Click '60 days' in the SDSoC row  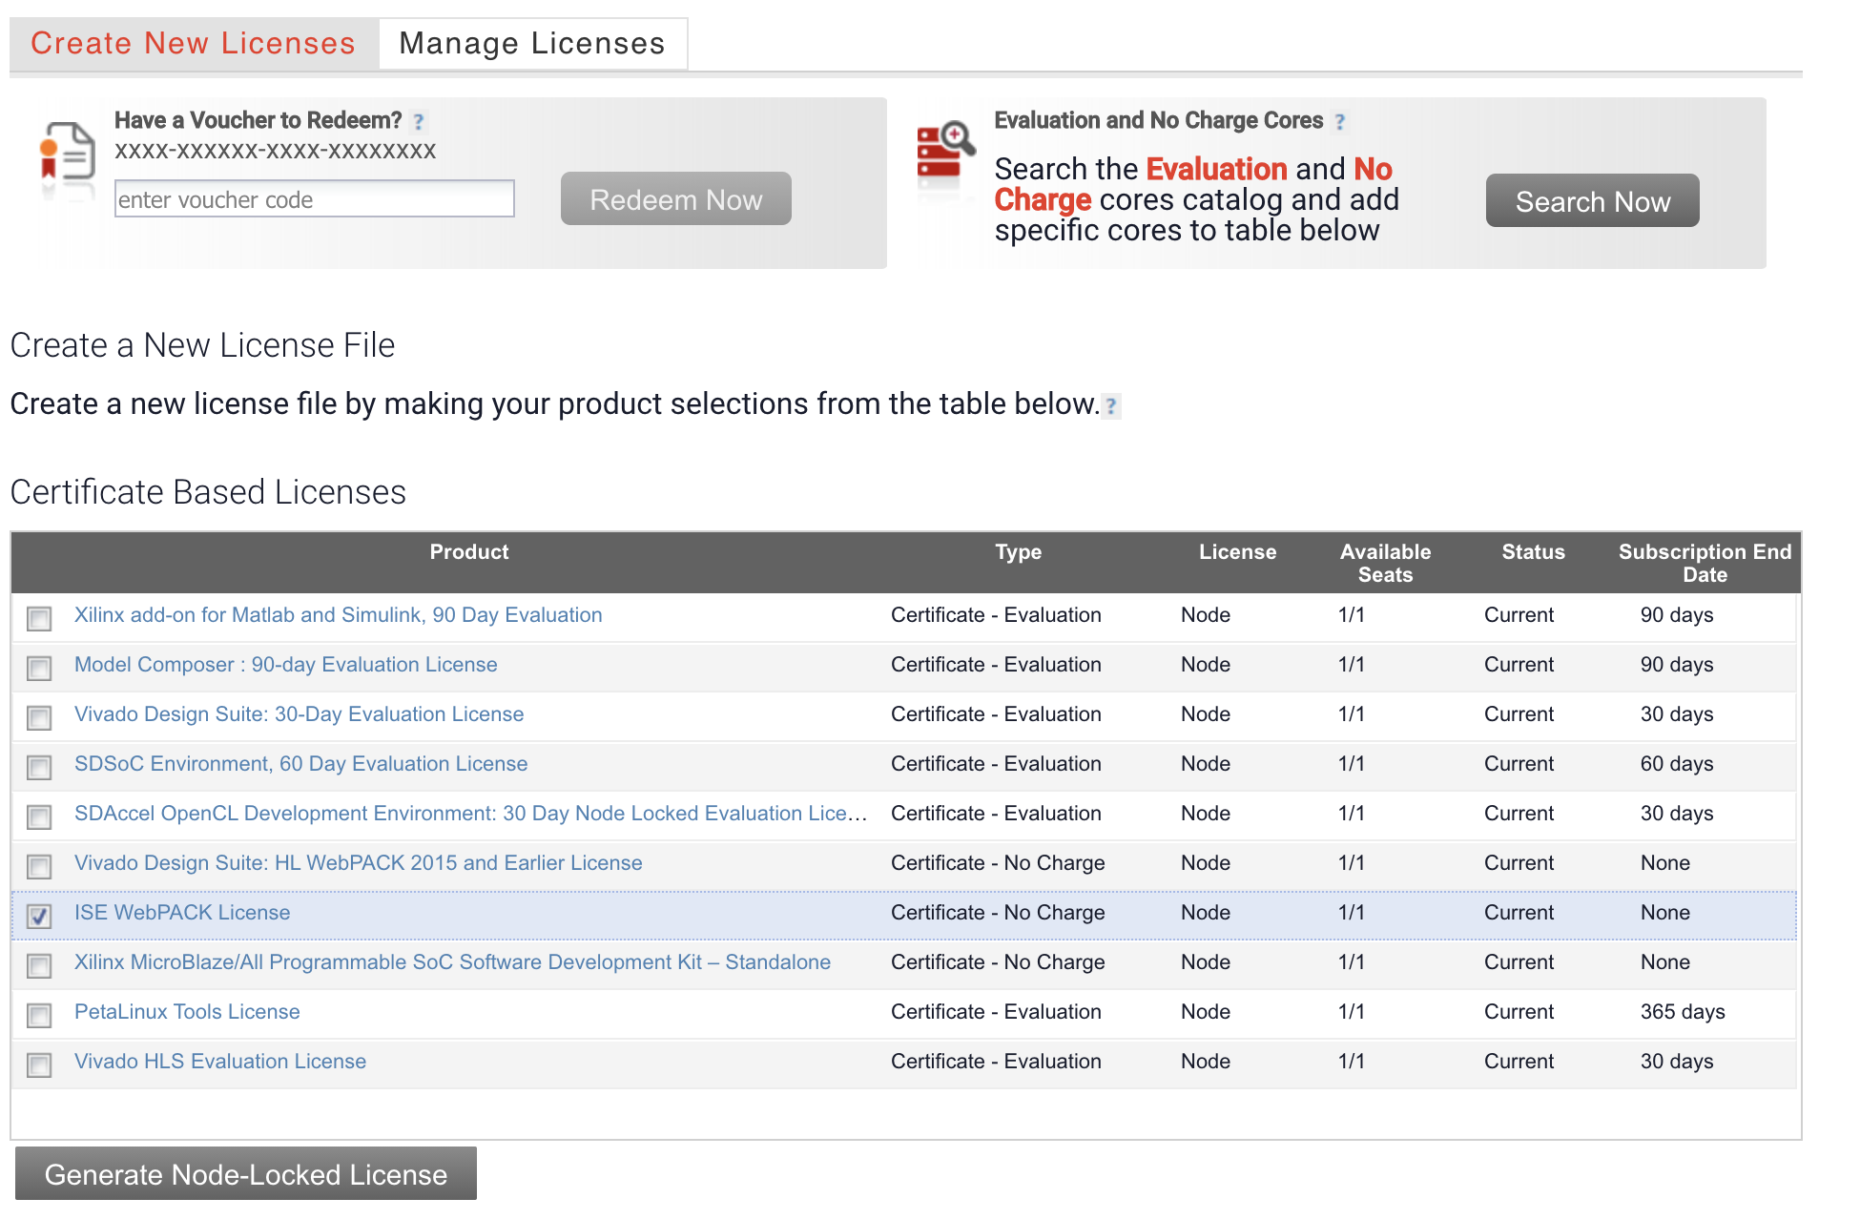point(1677,764)
